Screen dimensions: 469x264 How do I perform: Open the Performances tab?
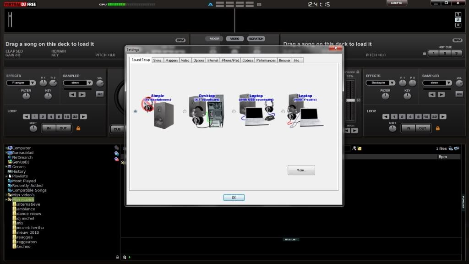(266, 60)
